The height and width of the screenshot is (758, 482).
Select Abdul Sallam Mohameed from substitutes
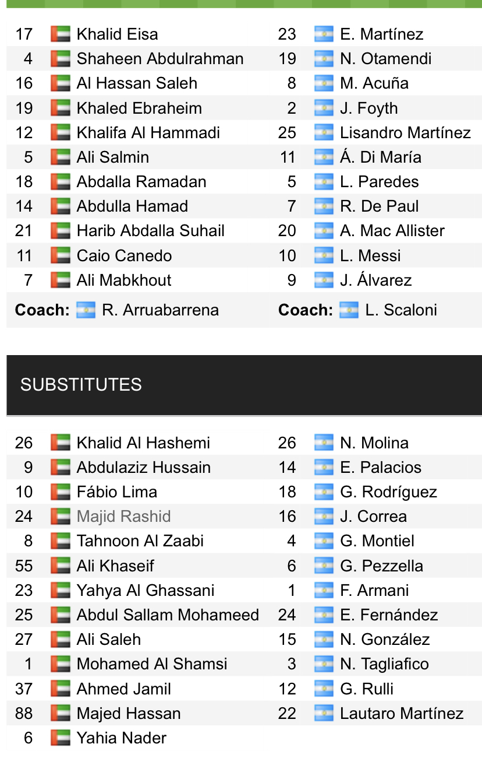pyautogui.click(x=168, y=615)
